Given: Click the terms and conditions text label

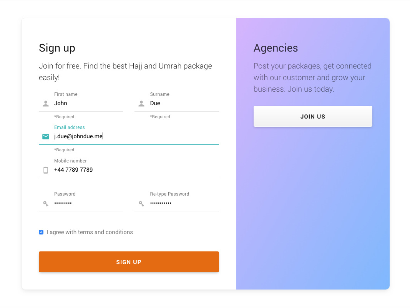Looking at the screenshot, I should [90, 232].
